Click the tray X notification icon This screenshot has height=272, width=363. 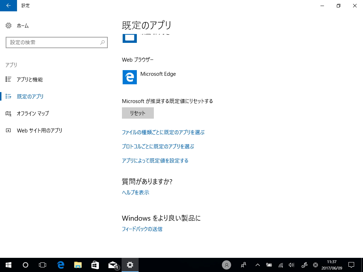[x=315, y=265]
